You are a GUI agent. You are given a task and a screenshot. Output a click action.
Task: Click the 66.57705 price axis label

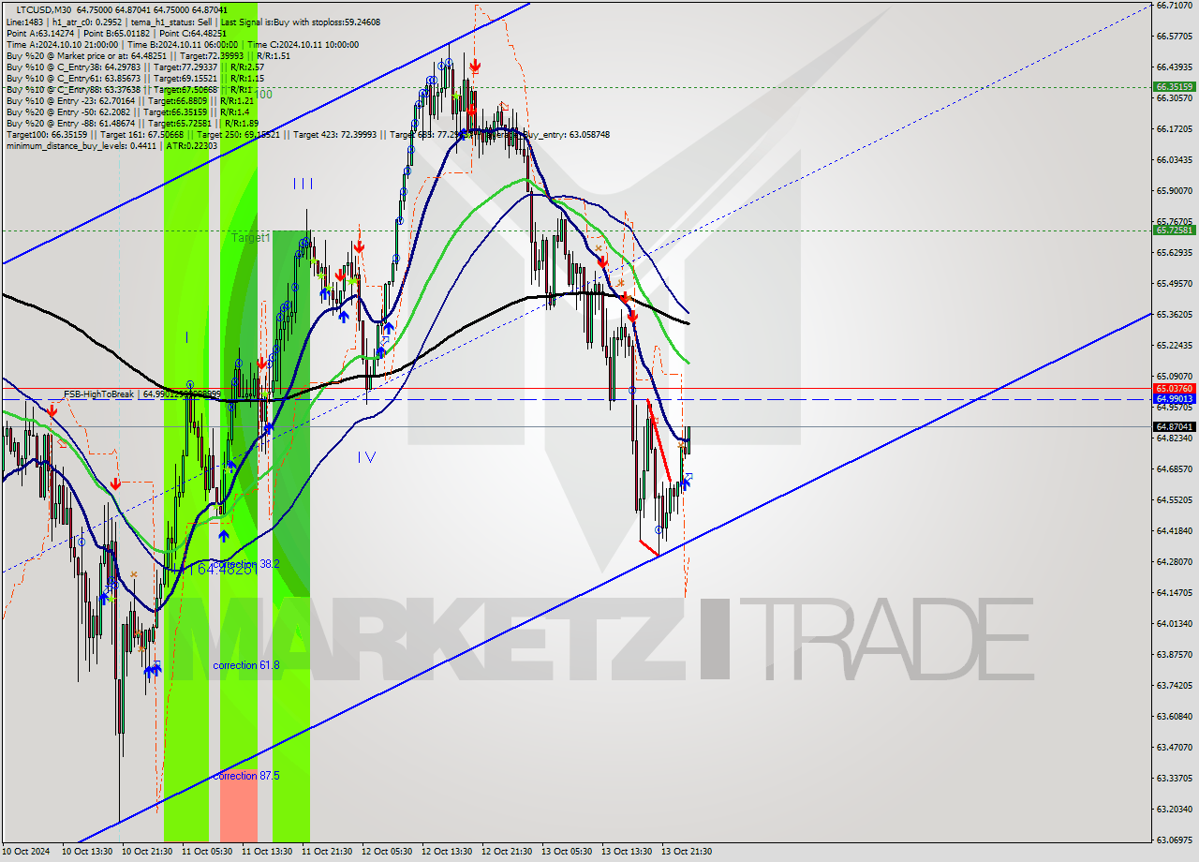(x=1175, y=36)
